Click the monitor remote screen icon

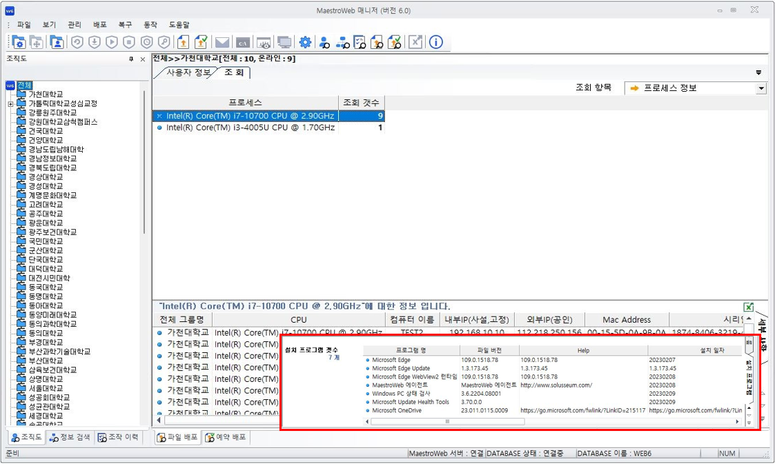284,42
